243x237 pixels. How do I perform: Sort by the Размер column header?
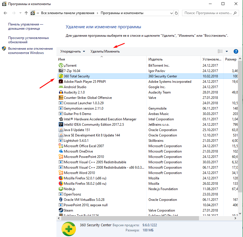(231, 59)
